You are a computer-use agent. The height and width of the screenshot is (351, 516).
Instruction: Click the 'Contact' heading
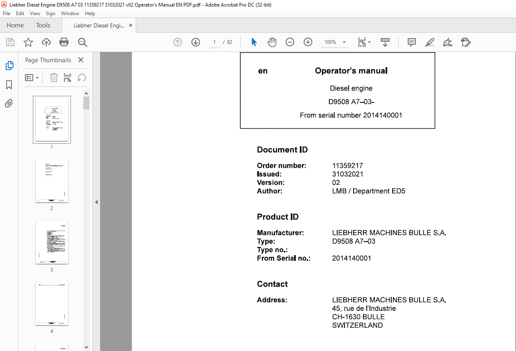272,284
